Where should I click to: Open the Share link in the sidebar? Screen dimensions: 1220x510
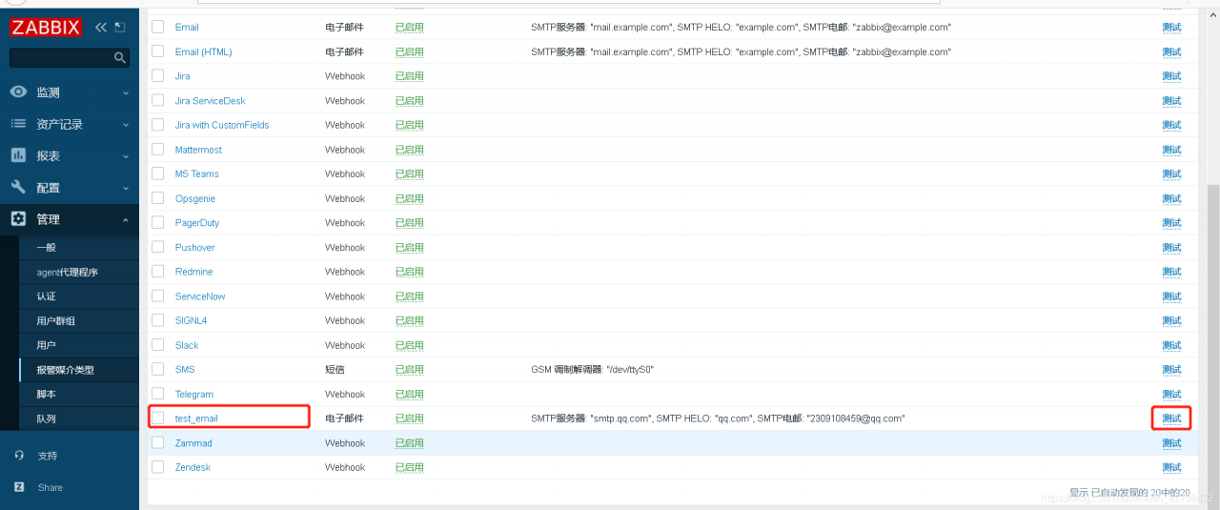pyautogui.click(x=50, y=487)
